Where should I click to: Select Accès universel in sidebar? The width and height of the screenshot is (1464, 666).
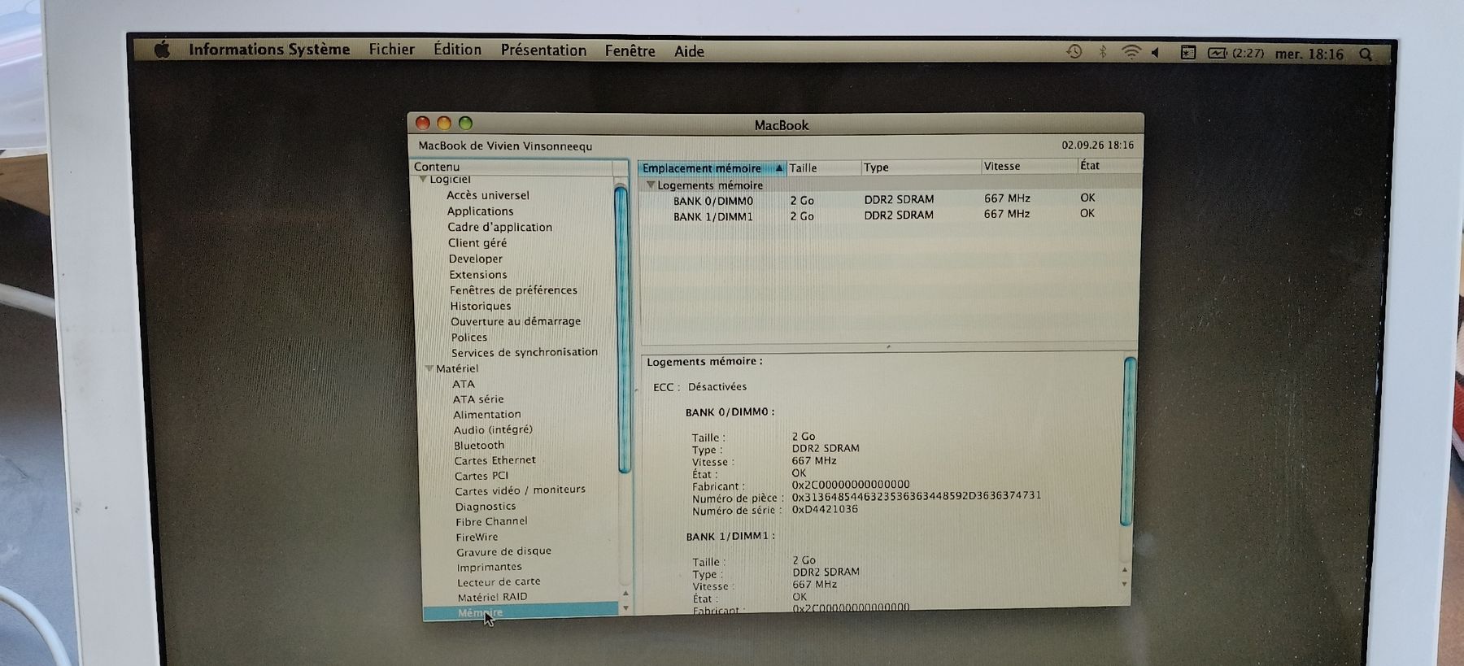coord(487,195)
